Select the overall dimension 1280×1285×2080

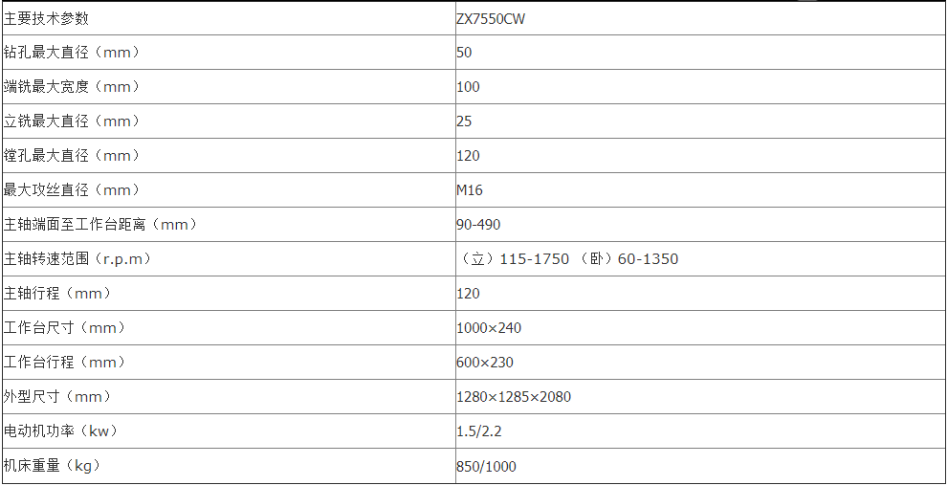[514, 397]
